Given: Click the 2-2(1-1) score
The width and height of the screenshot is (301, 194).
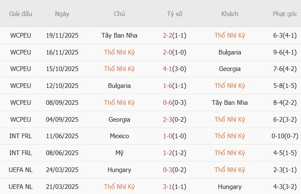Looking at the screenshot, I should [175, 36].
